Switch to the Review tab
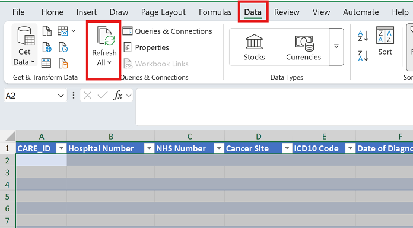The width and height of the screenshot is (413, 228). tap(287, 12)
